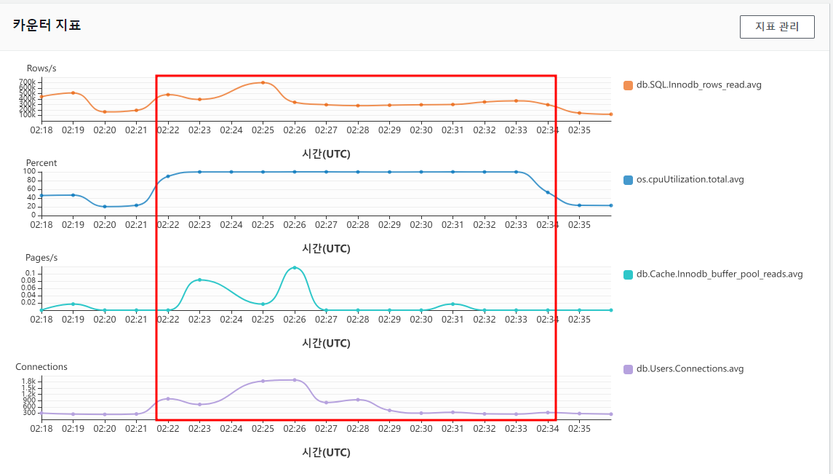833x474 pixels.
Task: Click the Rows/s axis title
Action: click(x=41, y=68)
